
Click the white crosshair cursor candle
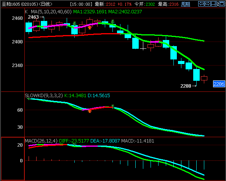click(x=143, y=46)
